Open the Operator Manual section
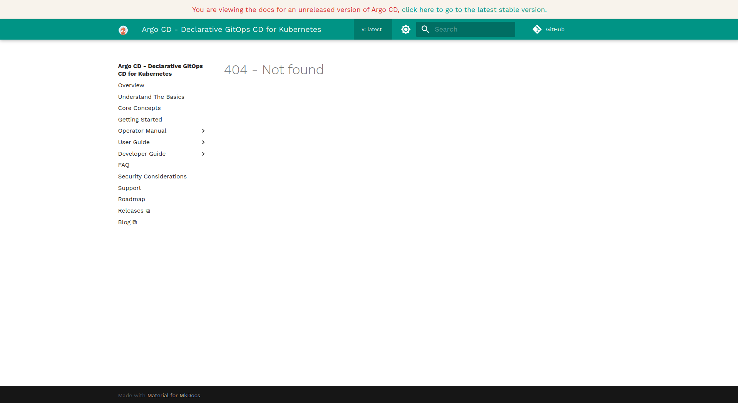This screenshot has width=738, height=403. point(142,131)
